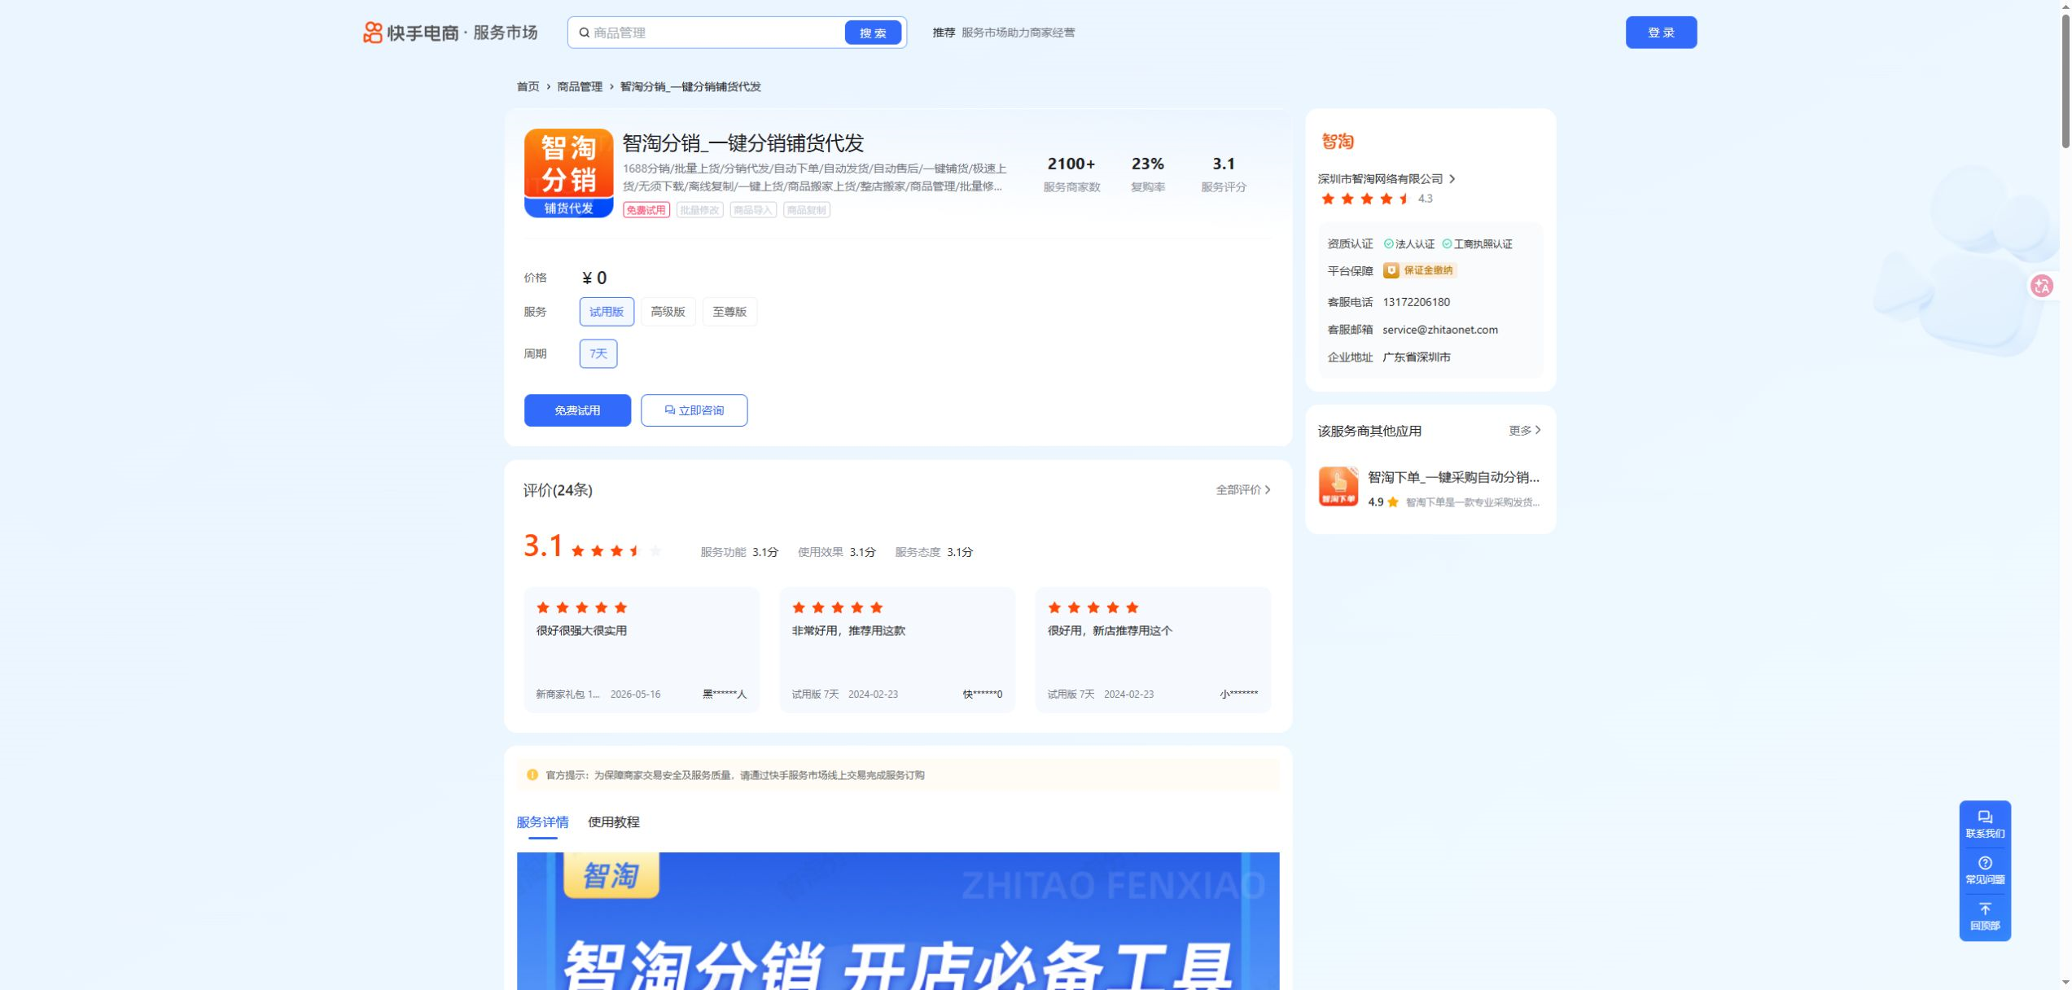Click the 很好很强大很实用 review card
The height and width of the screenshot is (990, 2072).
point(642,650)
